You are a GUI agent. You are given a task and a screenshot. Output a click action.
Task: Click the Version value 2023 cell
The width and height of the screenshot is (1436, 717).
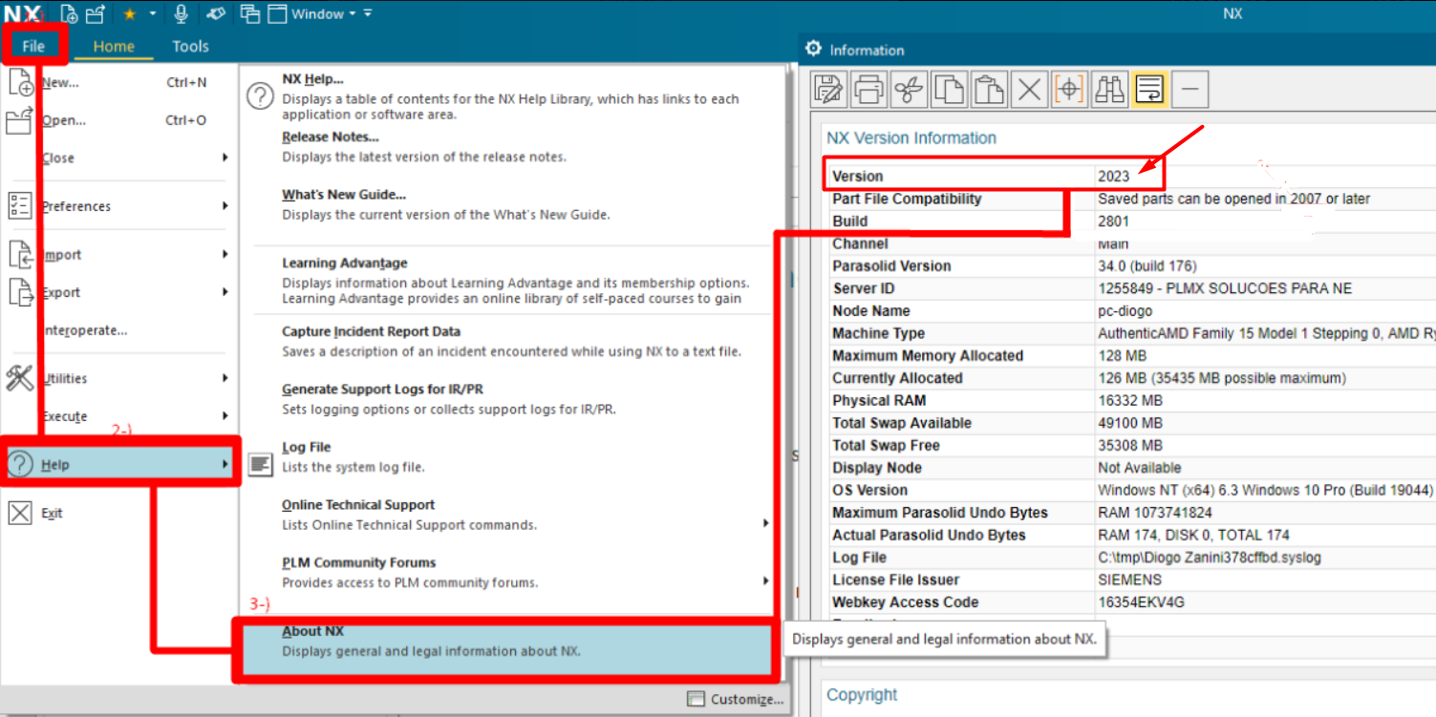[1114, 177]
